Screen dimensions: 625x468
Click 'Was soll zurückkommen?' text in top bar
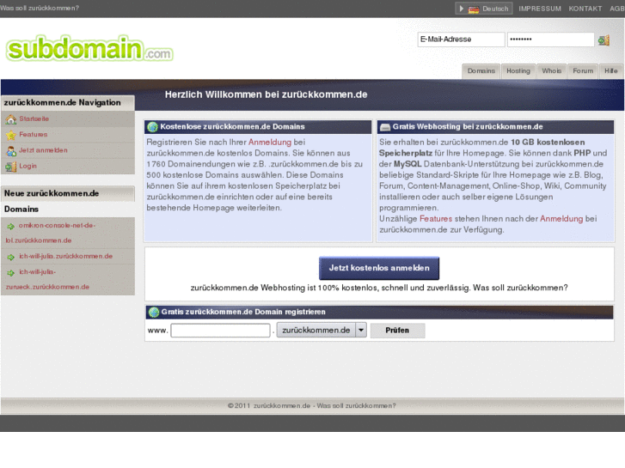(x=40, y=8)
